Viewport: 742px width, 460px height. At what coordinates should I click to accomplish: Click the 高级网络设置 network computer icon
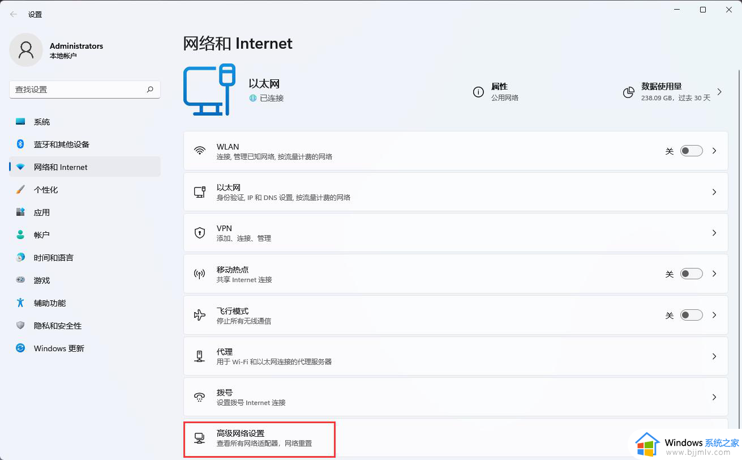pyautogui.click(x=199, y=438)
